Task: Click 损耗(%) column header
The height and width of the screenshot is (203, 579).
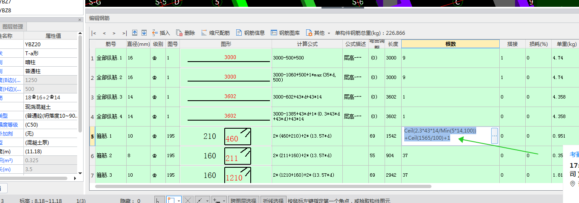Action: (538, 44)
